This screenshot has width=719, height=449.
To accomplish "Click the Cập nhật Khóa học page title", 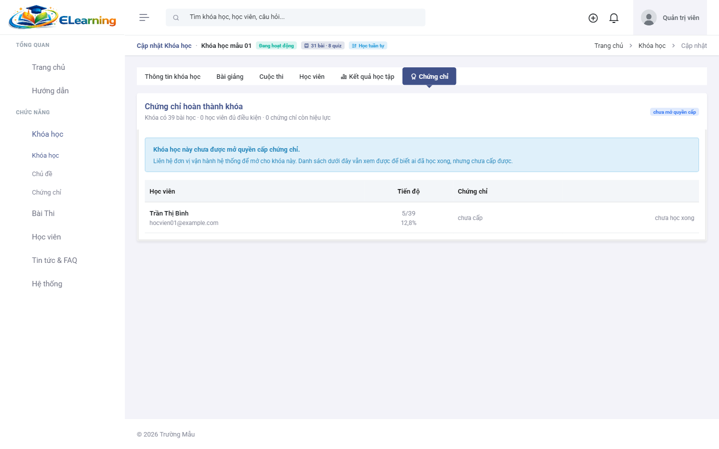I will point(164,46).
